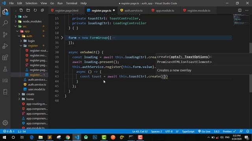Open Cortana search circle on taskbar
The height and width of the screenshot is (141, 252).
pos(13,137)
